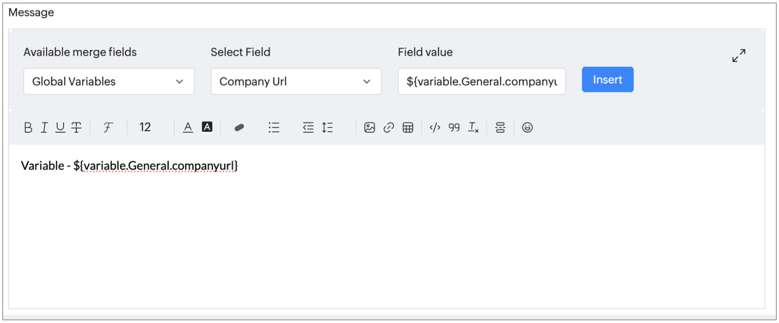This screenshot has width=779, height=323.
Task: Pick a font text color
Action: tap(188, 127)
